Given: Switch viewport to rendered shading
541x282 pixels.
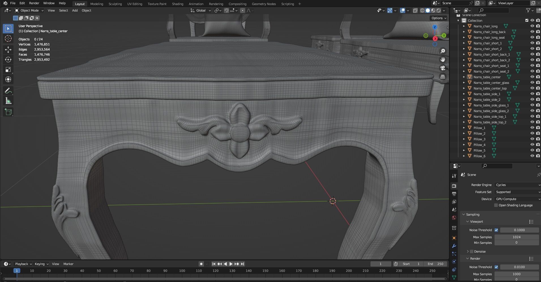Looking at the screenshot, I should (439, 10).
